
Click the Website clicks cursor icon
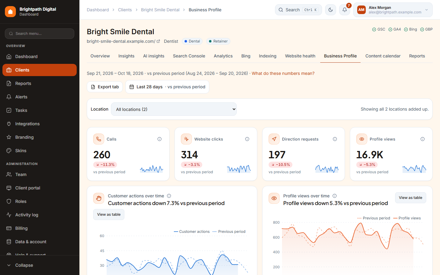[x=186, y=139]
